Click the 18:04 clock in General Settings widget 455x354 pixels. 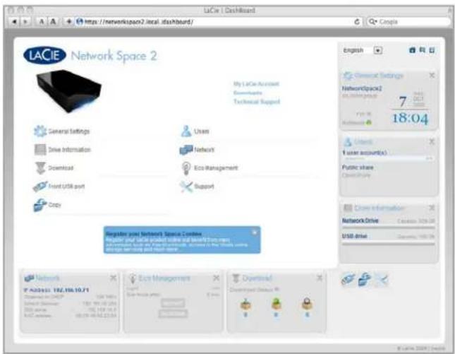click(410, 118)
